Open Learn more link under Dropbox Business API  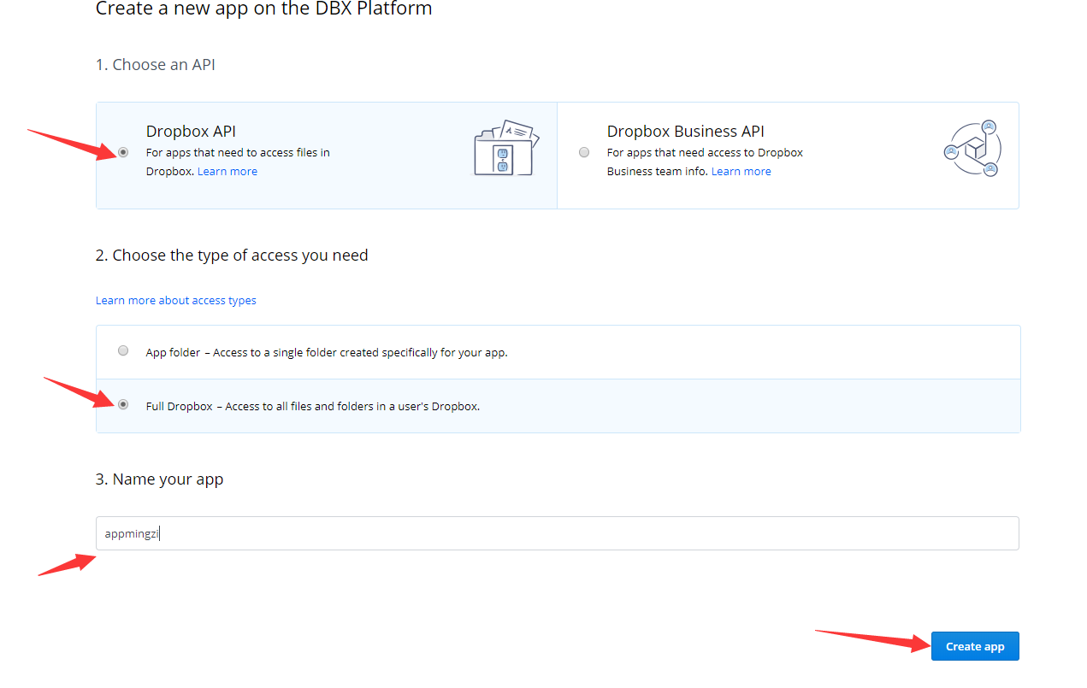tap(741, 171)
